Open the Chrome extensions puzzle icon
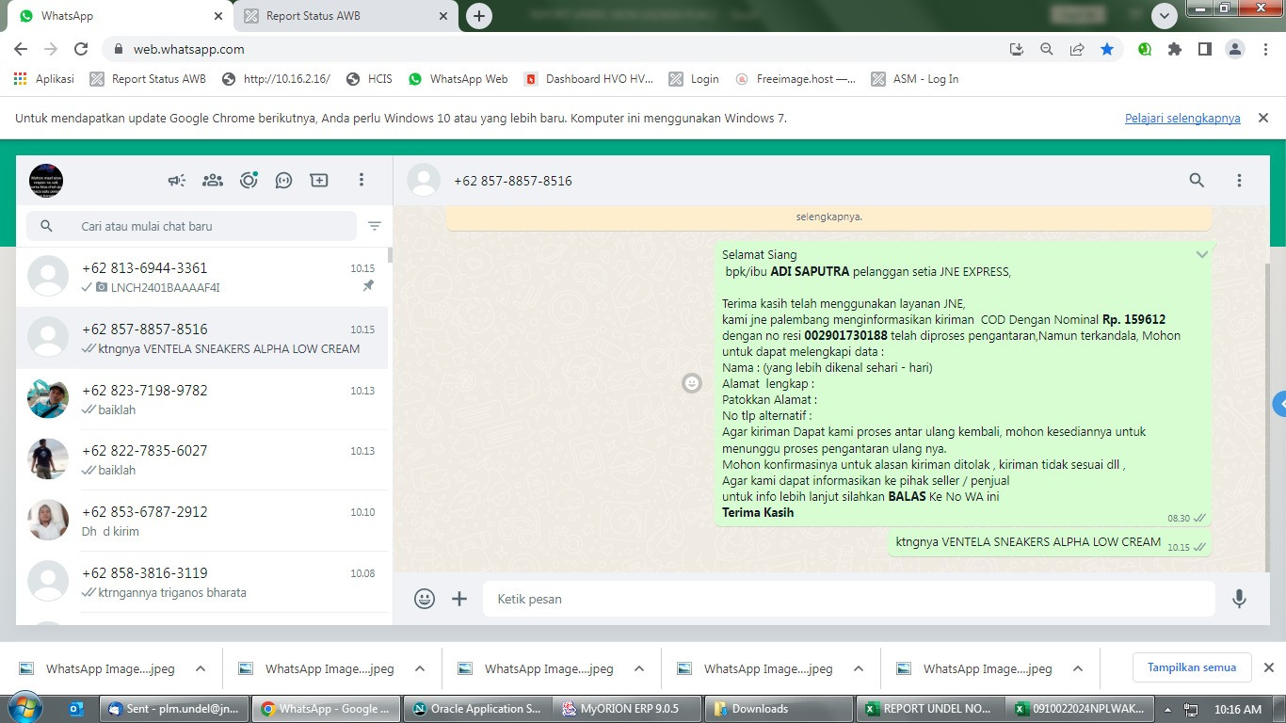This screenshot has width=1286, height=723. [1174, 49]
